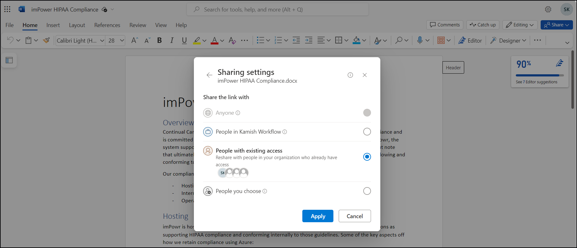Click the Header label tag
Viewport: 577px width, 248px height.
point(453,67)
